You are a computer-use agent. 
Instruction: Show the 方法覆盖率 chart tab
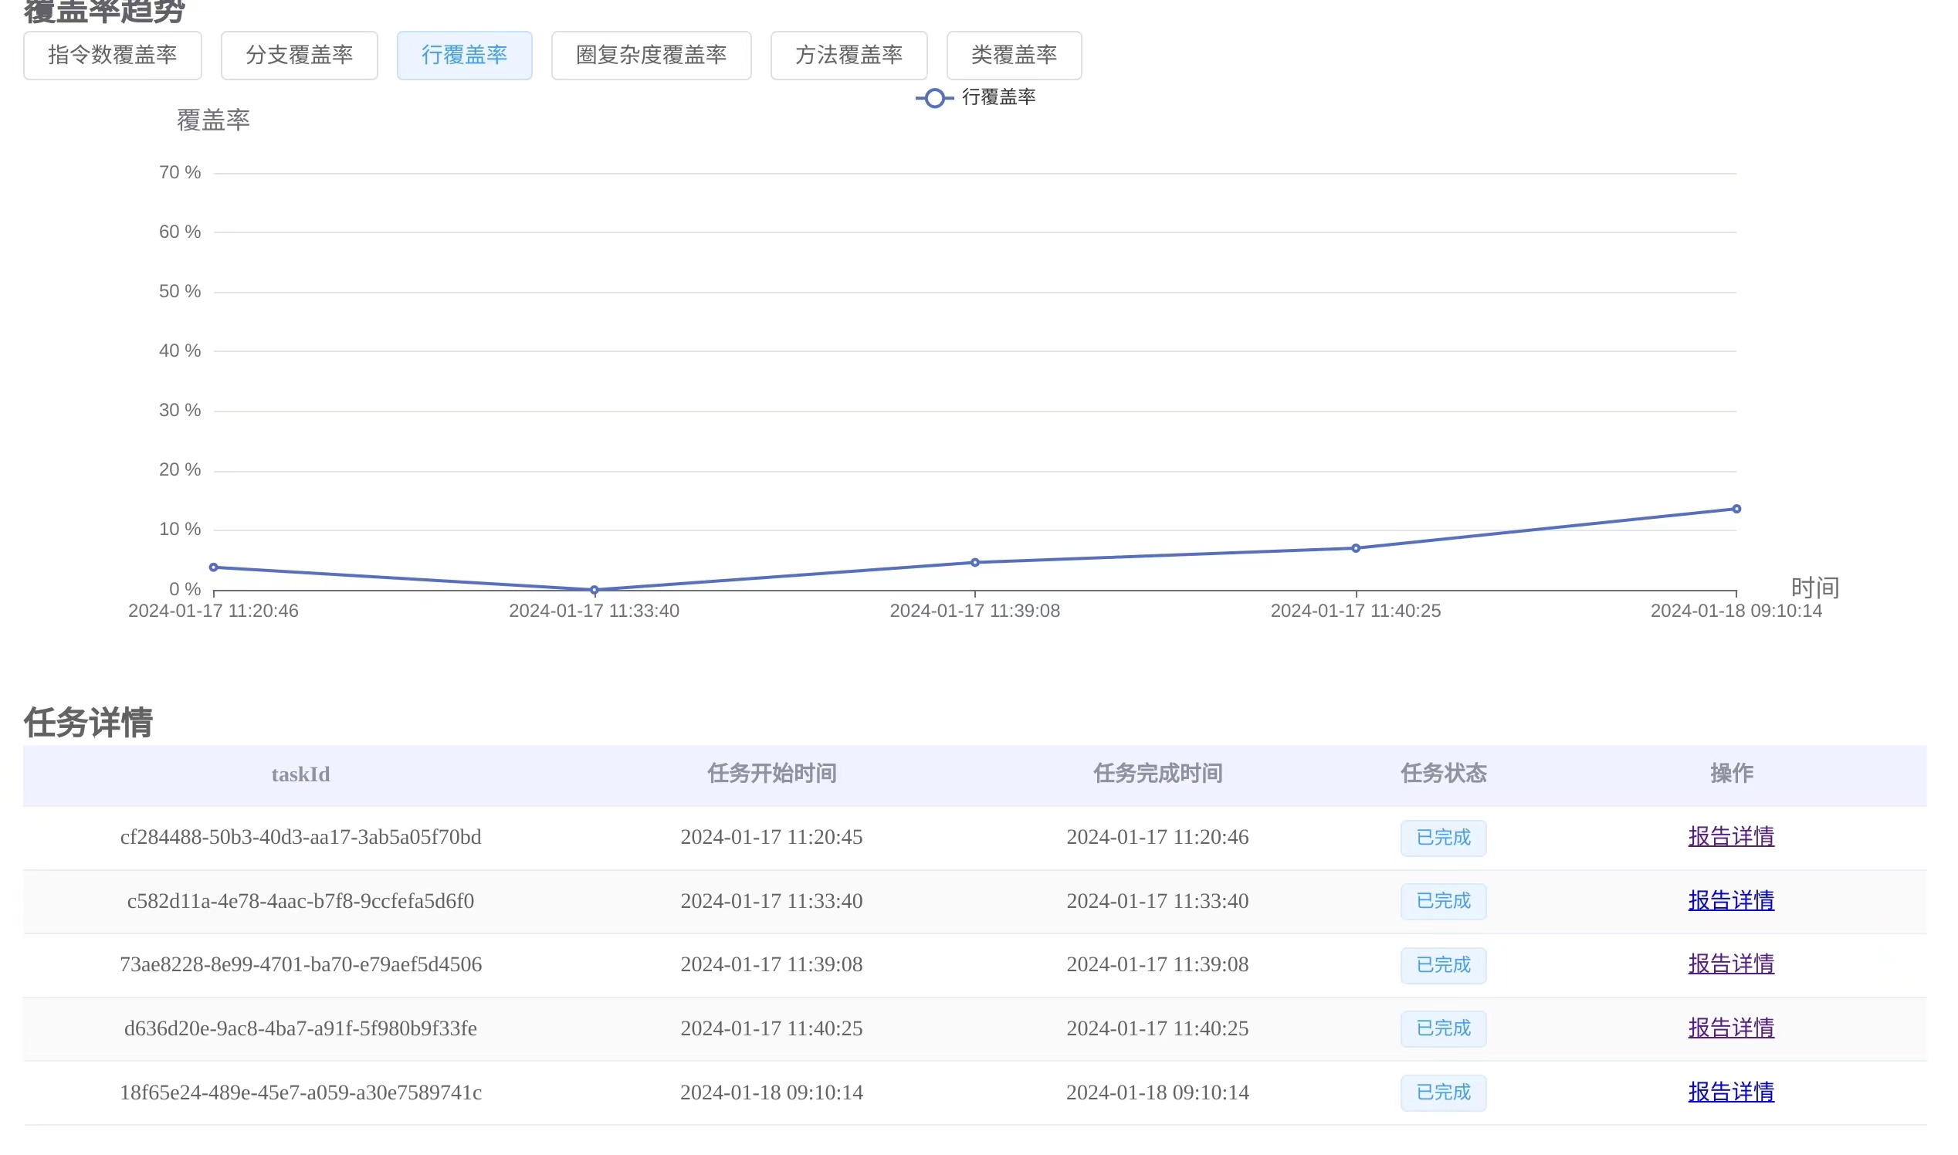[x=849, y=56]
